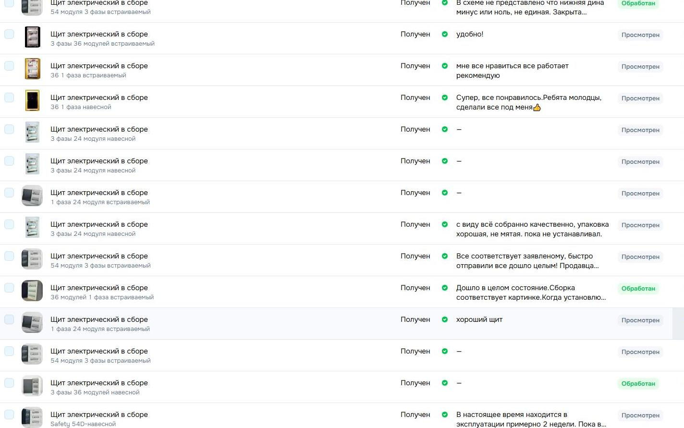The height and width of the screenshot is (428, 684).
Task: Open thumbnail of "3 фазы 36 модулей навесной" product
Action: click(32, 386)
